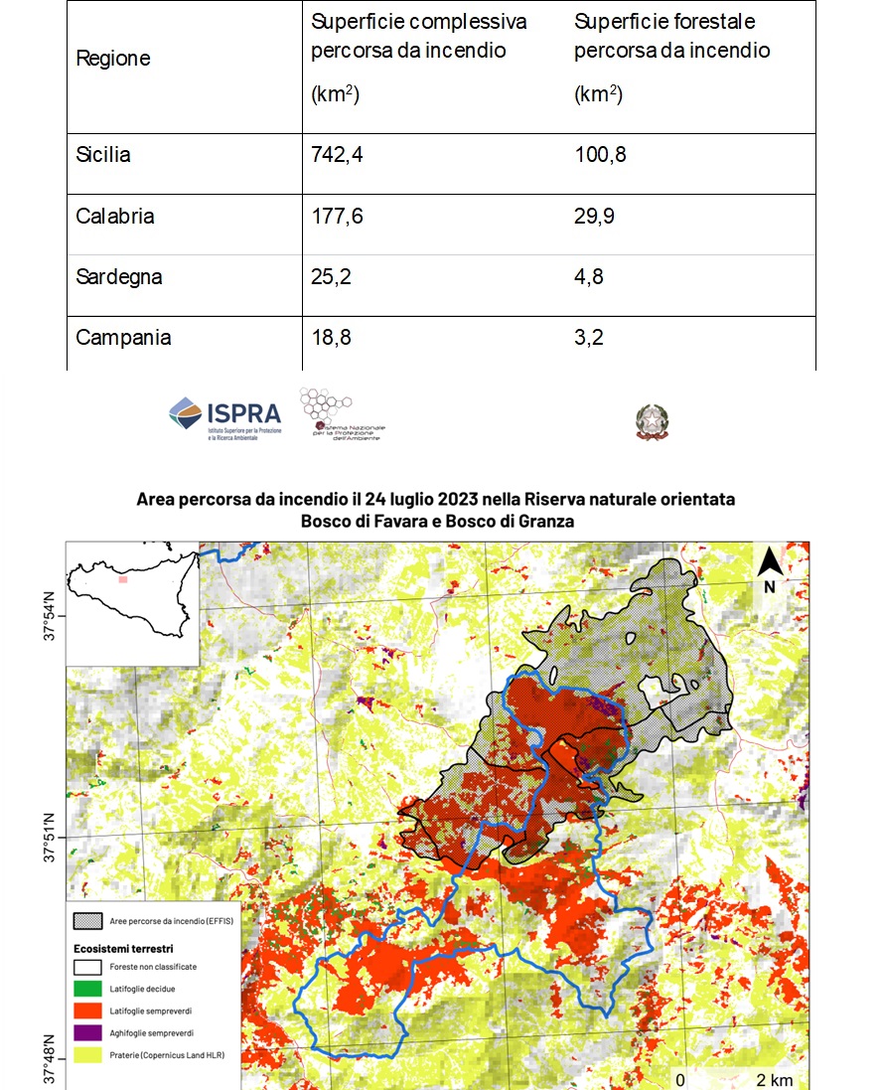
Task: Click the 'Praterie (Copernicus Land HLR)' label
Action: click(x=167, y=1055)
